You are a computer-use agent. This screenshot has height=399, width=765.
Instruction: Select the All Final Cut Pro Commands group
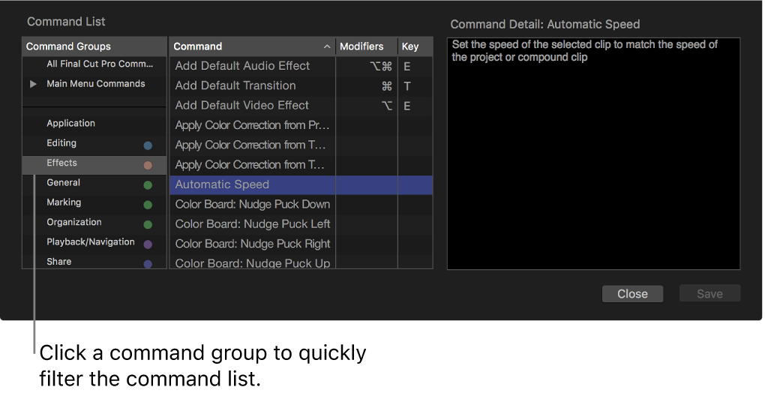point(99,64)
